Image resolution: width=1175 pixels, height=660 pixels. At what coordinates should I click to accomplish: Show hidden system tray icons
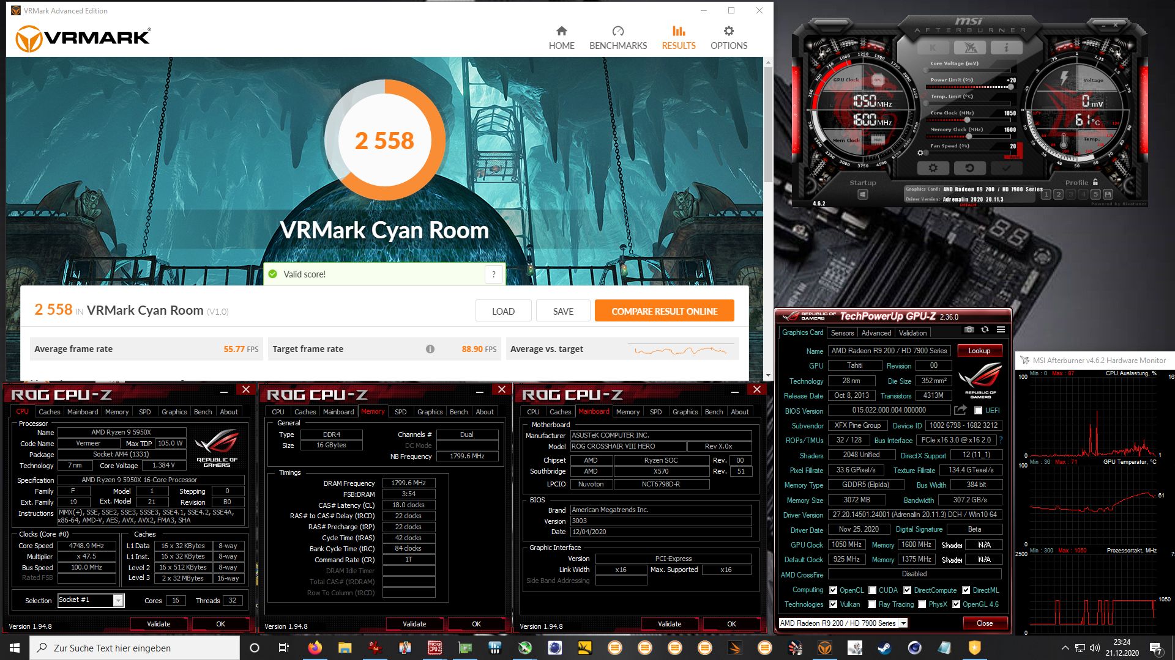[x=1065, y=648]
